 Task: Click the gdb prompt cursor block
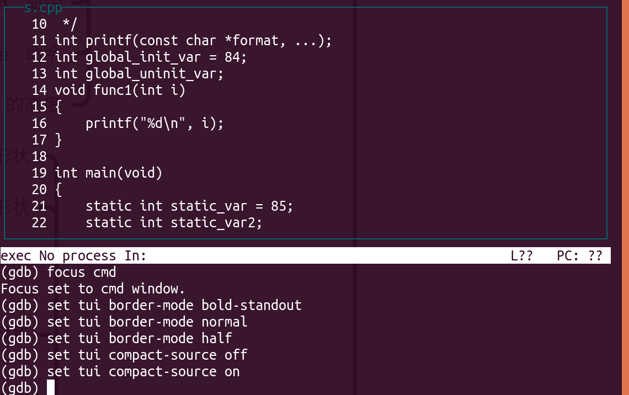pyautogui.click(x=51, y=388)
